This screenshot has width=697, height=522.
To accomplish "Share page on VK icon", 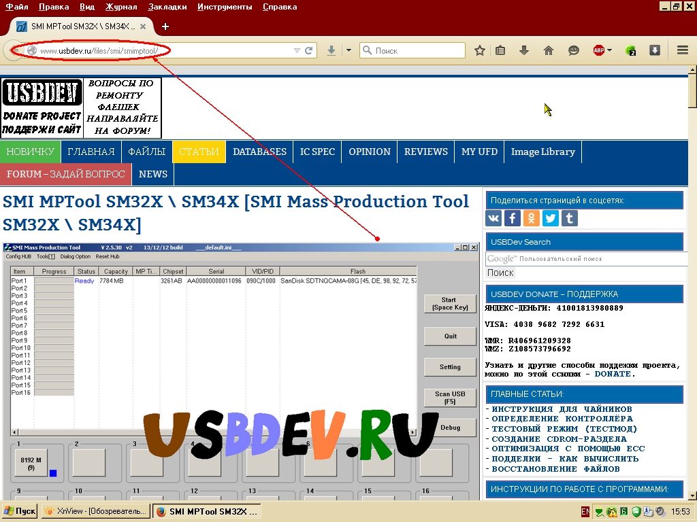I will point(493,218).
